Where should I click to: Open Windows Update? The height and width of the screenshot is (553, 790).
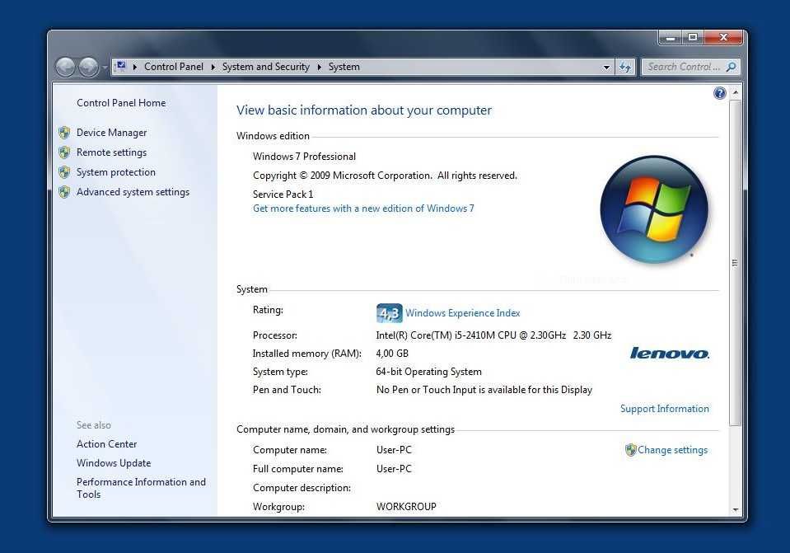114,463
